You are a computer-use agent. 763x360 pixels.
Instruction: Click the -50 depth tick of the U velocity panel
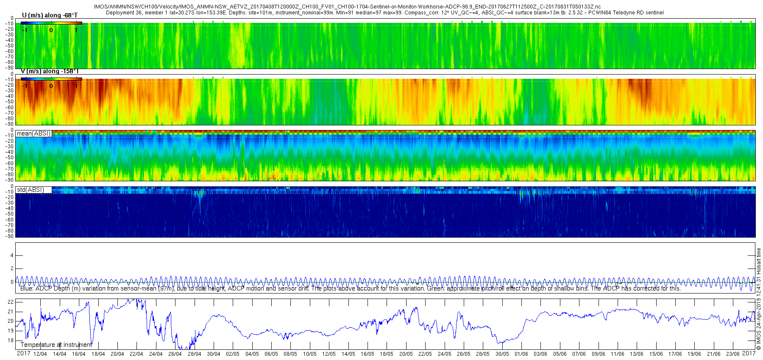coord(9,46)
